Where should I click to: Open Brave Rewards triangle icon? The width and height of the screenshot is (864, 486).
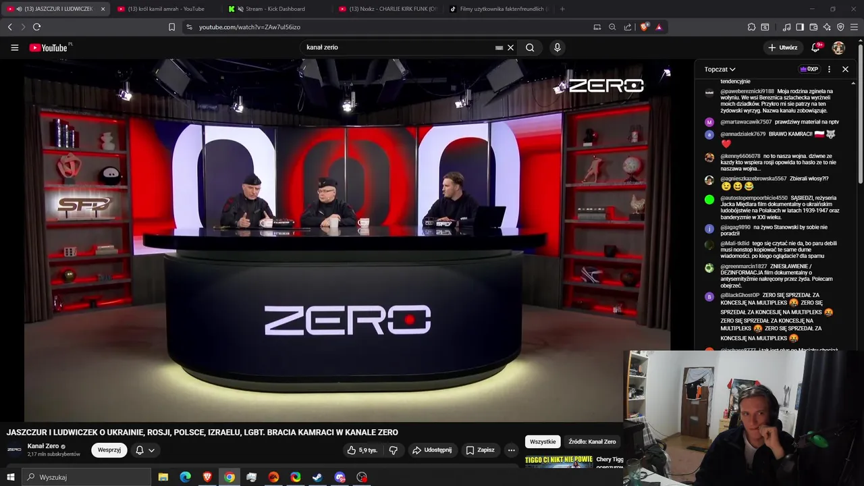click(659, 27)
